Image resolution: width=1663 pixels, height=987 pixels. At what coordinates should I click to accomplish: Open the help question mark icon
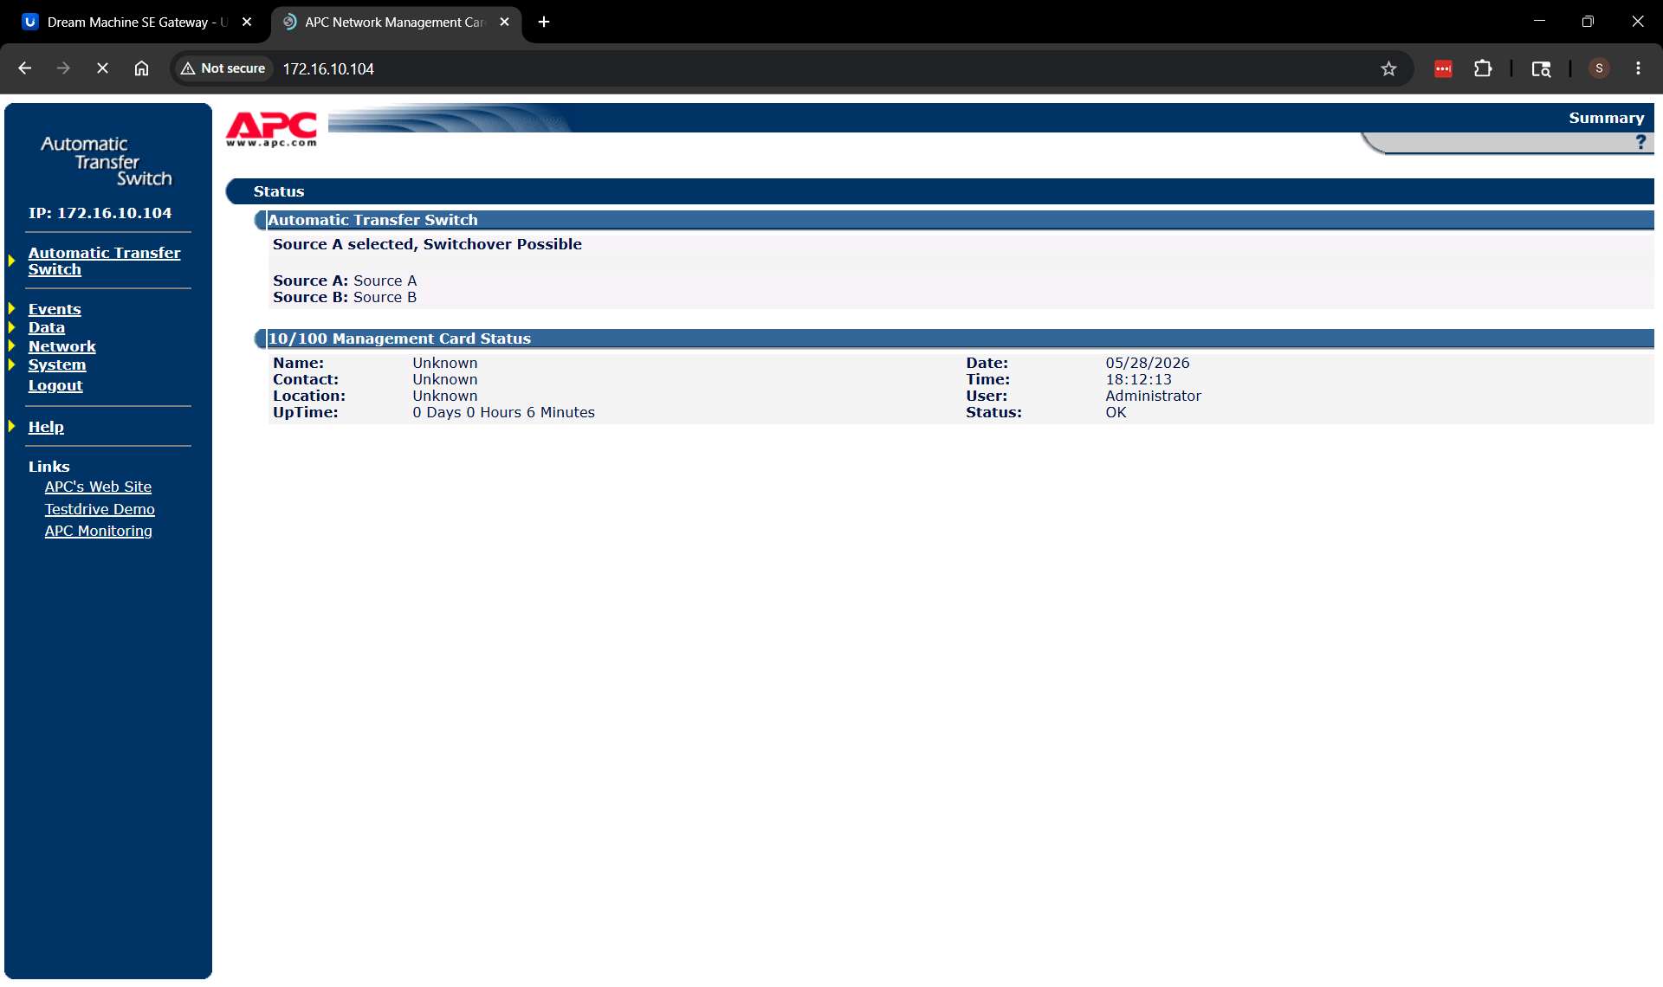click(x=1640, y=142)
